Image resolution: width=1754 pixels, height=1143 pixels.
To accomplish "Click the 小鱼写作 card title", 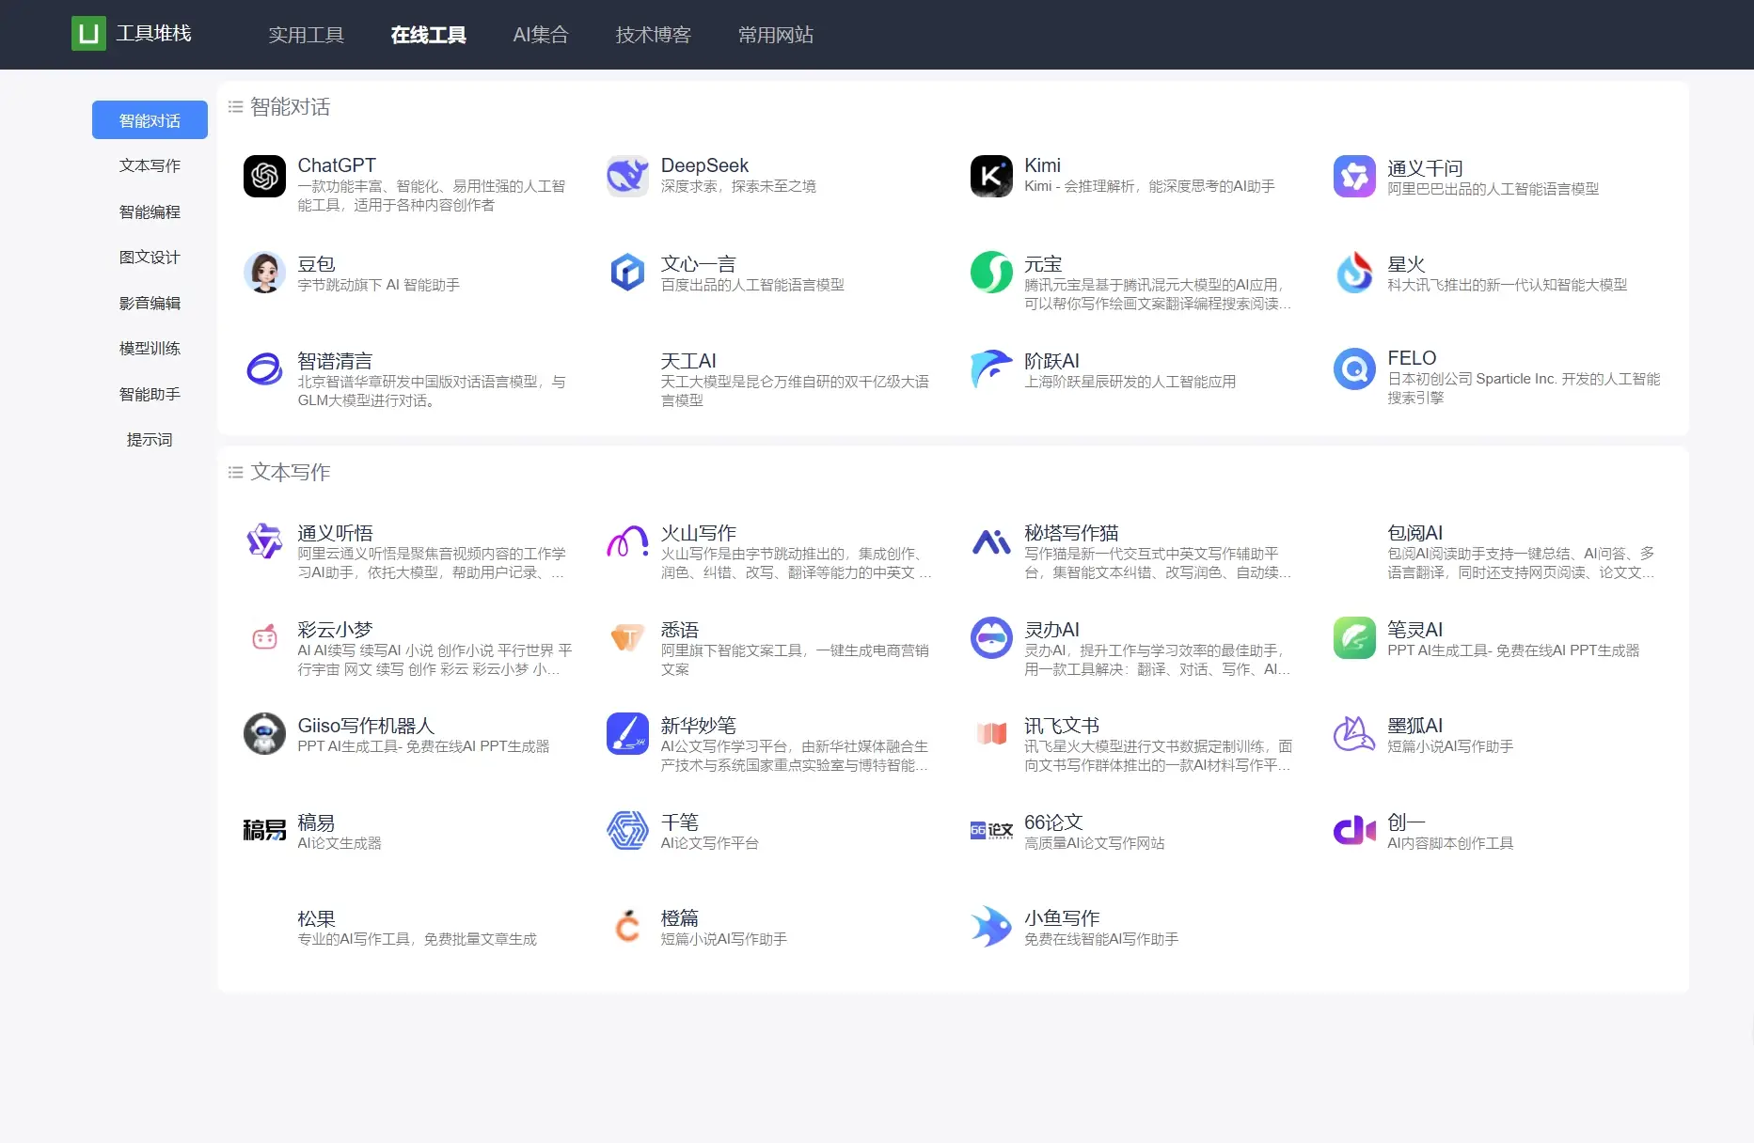I will 1061,918.
